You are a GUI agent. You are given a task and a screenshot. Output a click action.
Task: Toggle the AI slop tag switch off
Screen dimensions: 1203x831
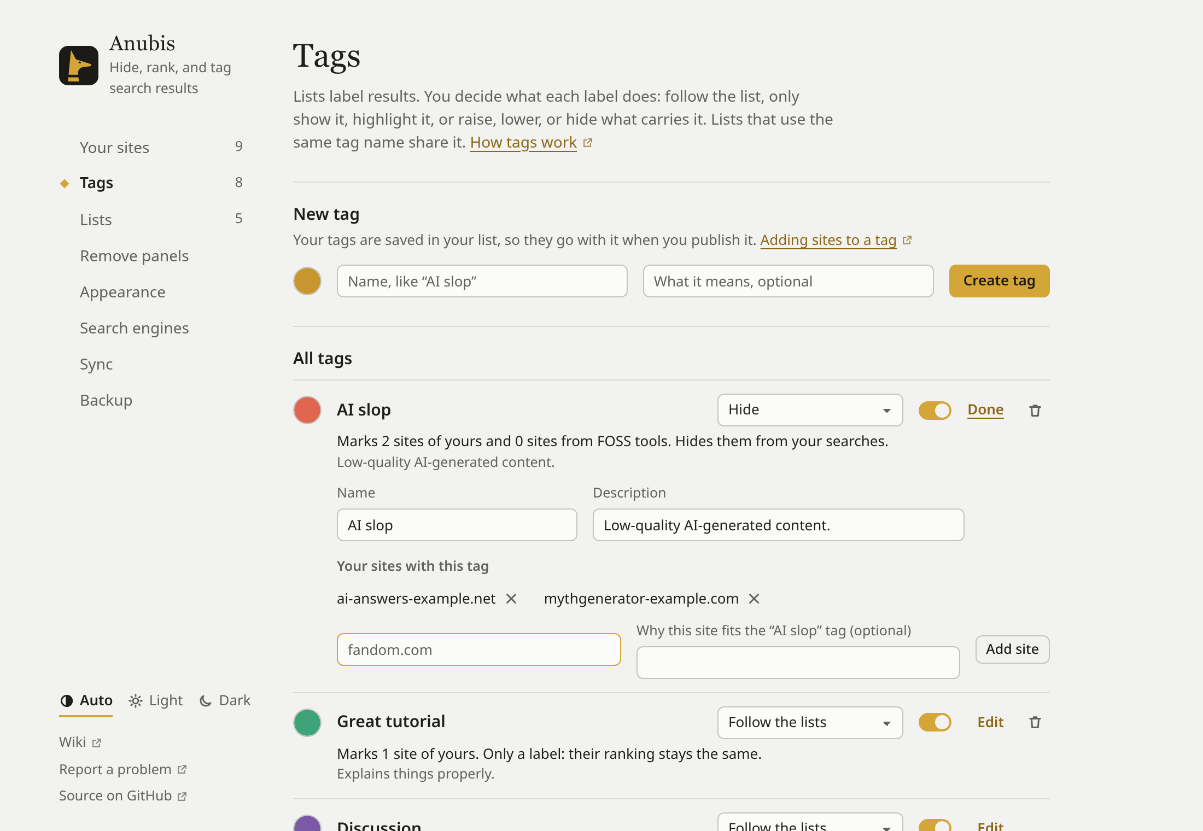[x=935, y=410]
